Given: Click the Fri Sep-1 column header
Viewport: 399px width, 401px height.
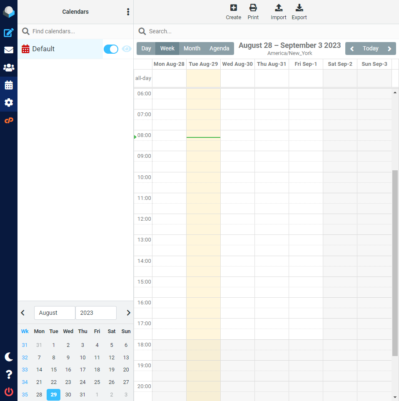Looking at the screenshot, I should (x=306, y=64).
